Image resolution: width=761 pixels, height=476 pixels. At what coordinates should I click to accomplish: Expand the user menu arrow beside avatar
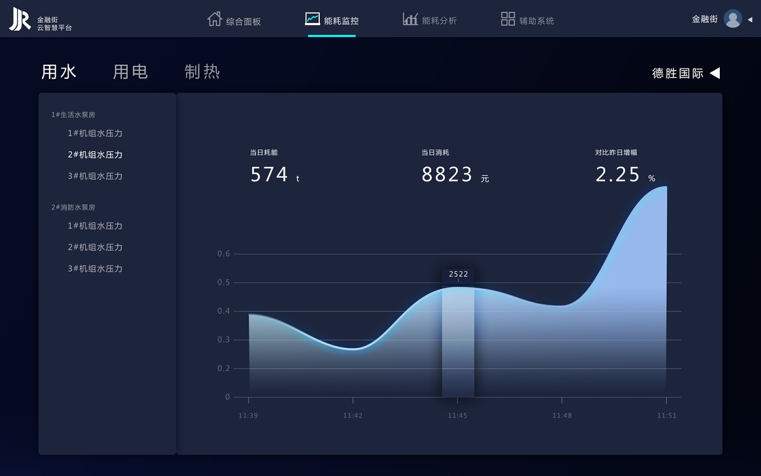click(x=750, y=20)
